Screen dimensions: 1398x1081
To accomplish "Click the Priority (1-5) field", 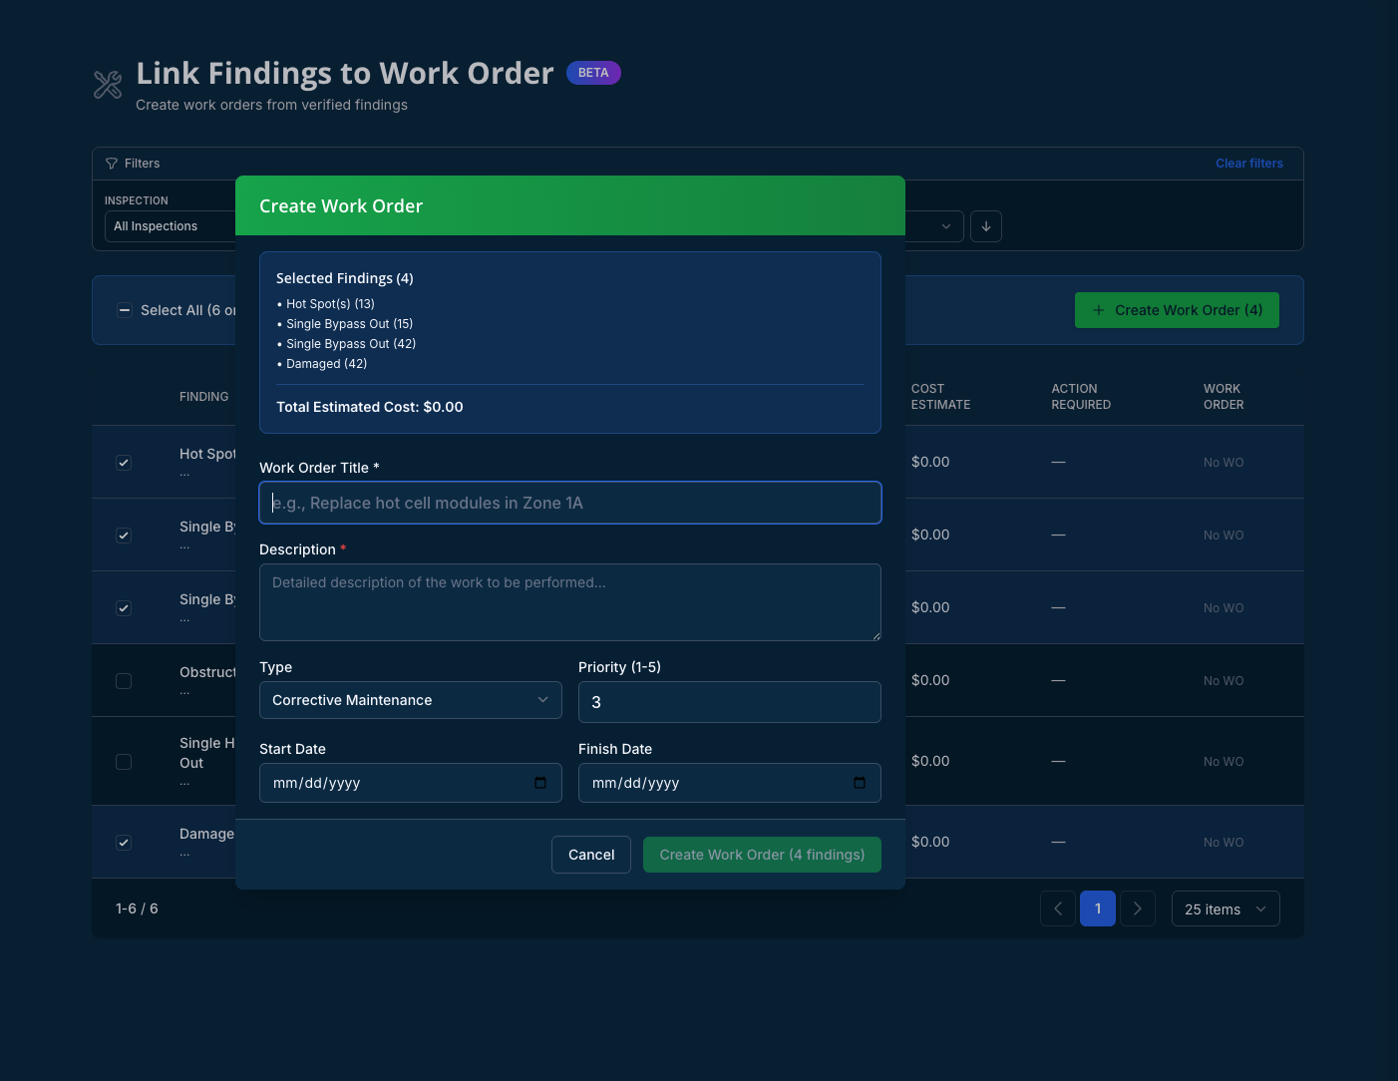I will point(730,702).
